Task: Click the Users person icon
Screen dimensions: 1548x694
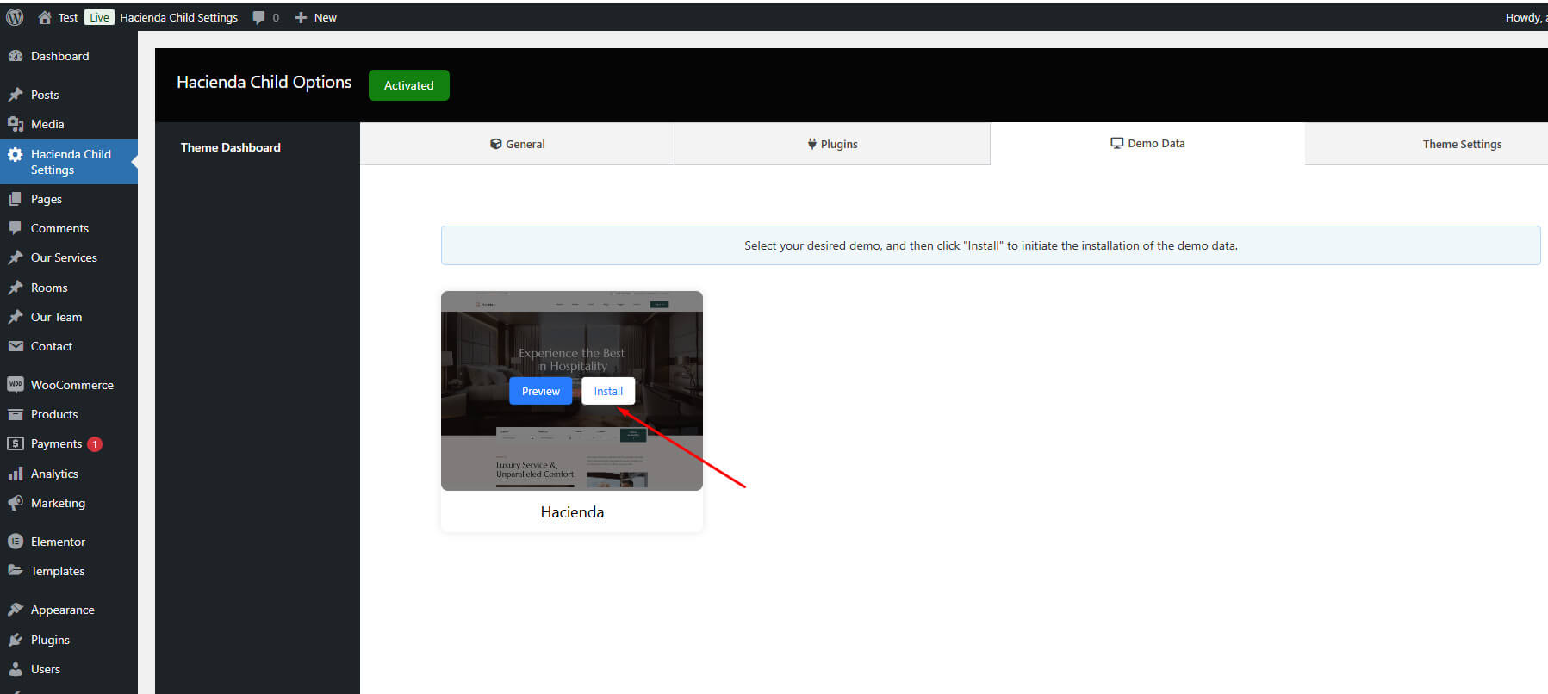Action: click(x=16, y=669)
